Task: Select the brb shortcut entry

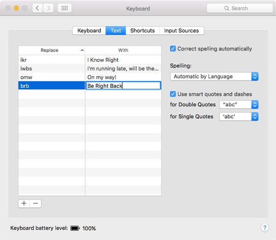Action: click(52, 86)
